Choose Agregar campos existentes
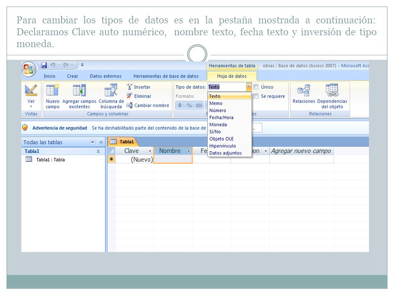This screenshot has width=394, height=295. tap(79, 97)
